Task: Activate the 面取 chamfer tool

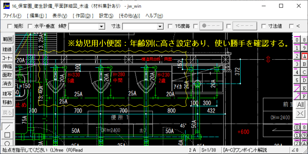Action: (7, 75)
